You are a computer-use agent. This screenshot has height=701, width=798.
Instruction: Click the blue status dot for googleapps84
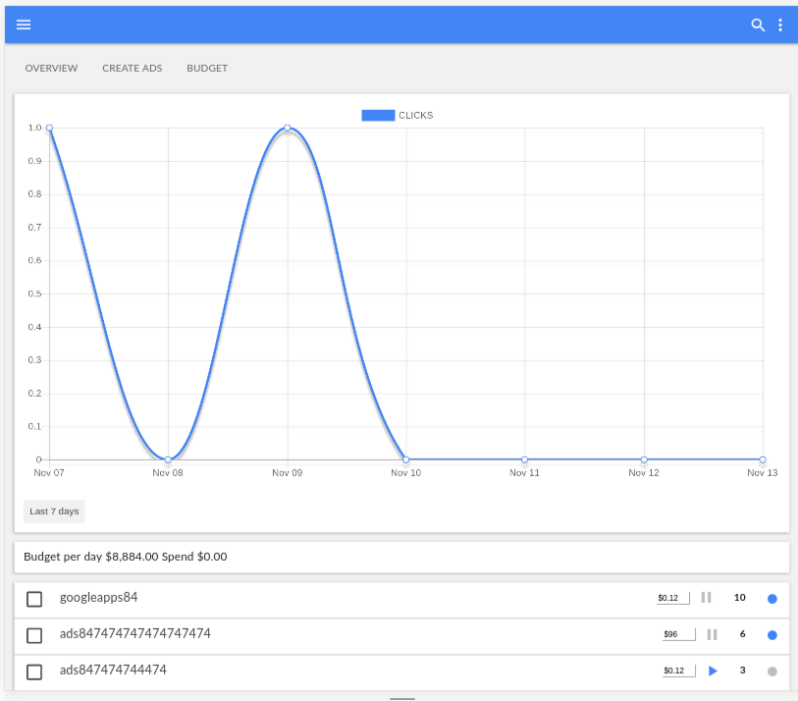[x=771, y=599]
